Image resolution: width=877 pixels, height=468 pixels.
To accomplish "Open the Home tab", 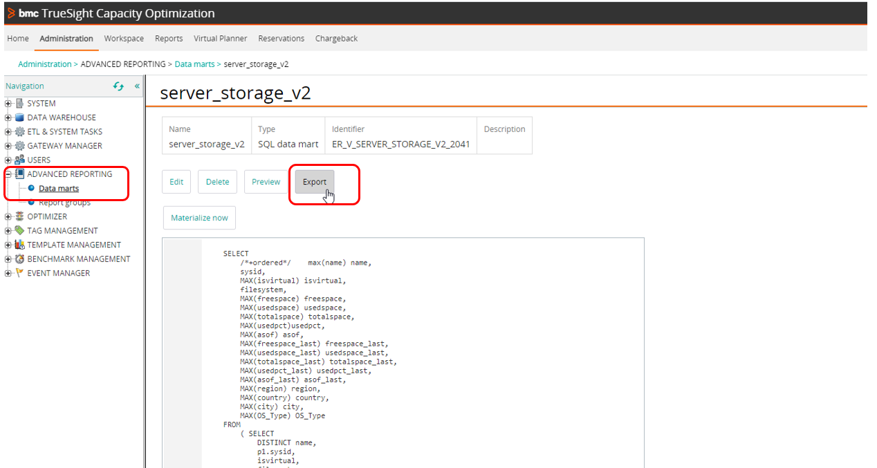I will click(18, 39).
